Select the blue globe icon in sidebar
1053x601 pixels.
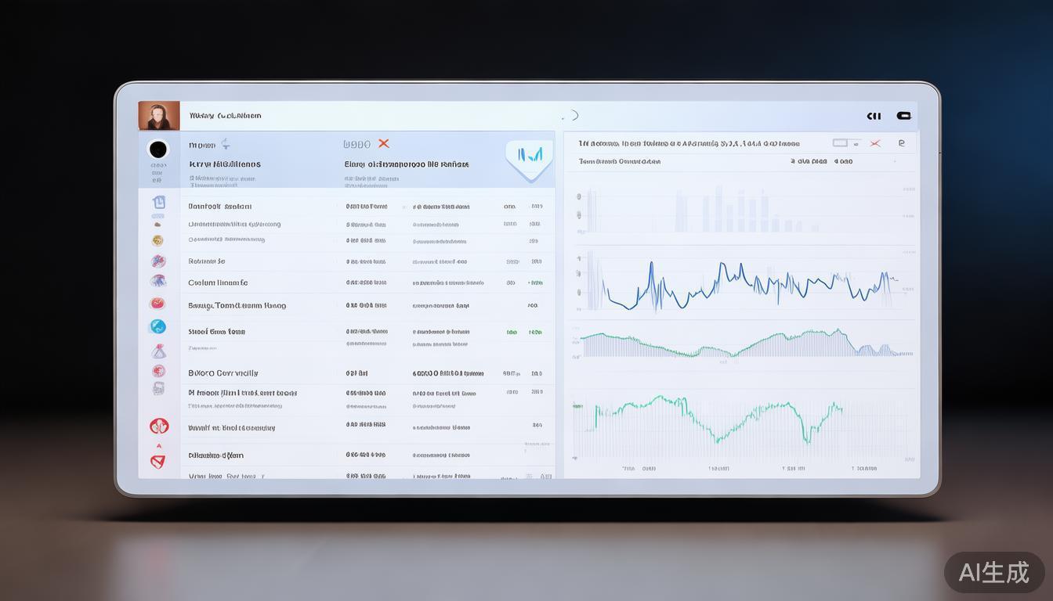pos(157,327)
